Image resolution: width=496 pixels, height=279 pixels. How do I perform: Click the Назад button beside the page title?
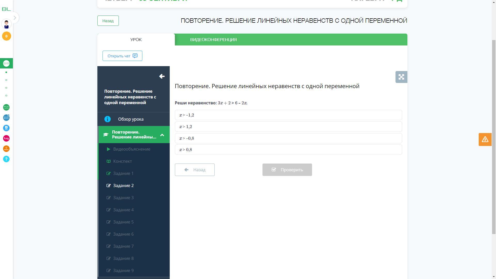108,21
